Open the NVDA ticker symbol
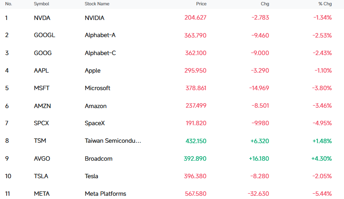Viewport: 344px width, 199px height. click(x=42, y=18)
